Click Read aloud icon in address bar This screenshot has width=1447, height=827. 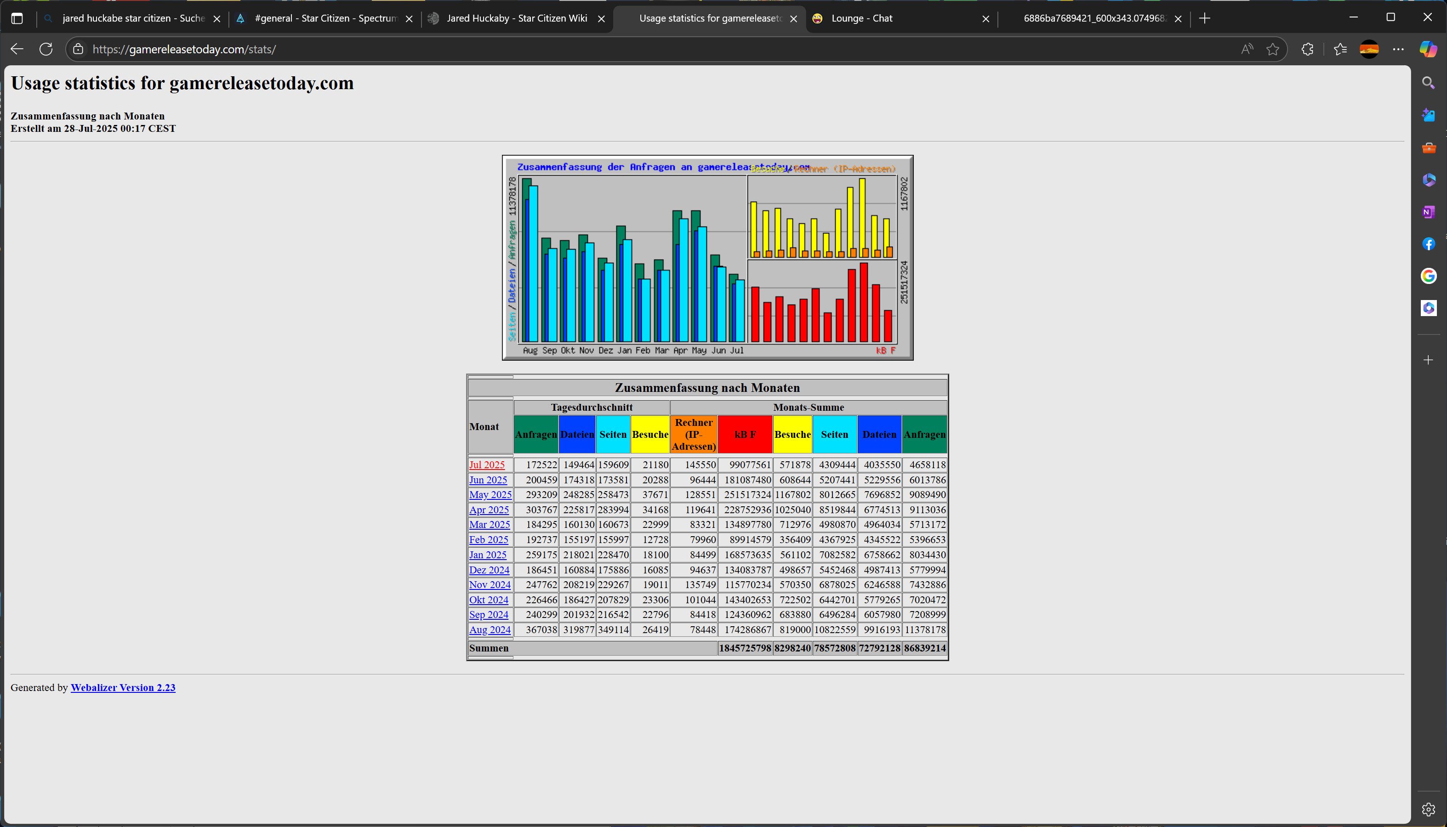pyautogui.click(x=1247, y=50)
